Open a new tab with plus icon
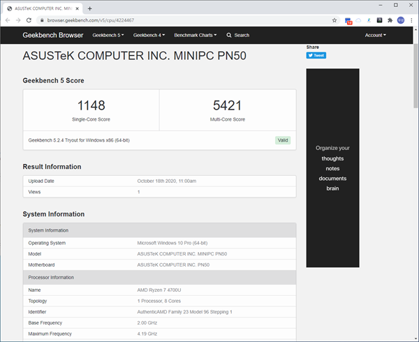 click(90, 8)
